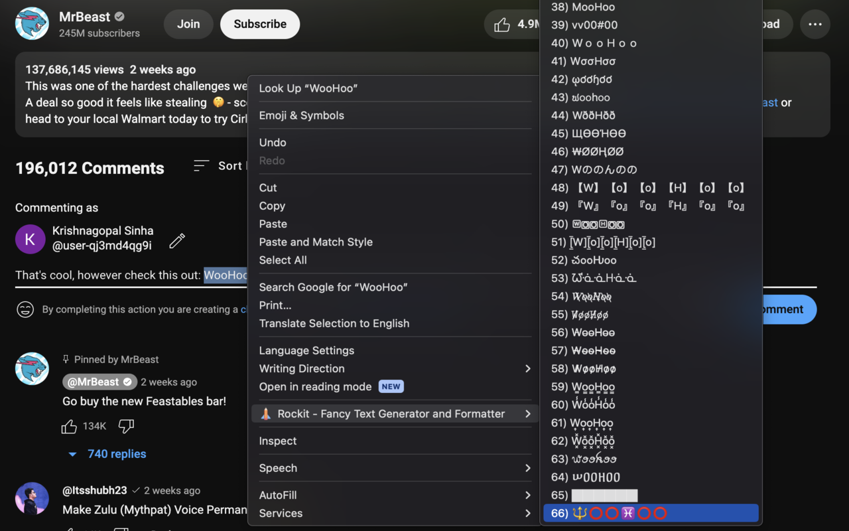Expand the 740 replies thread
Screen dimensions: 849x531
107,454
